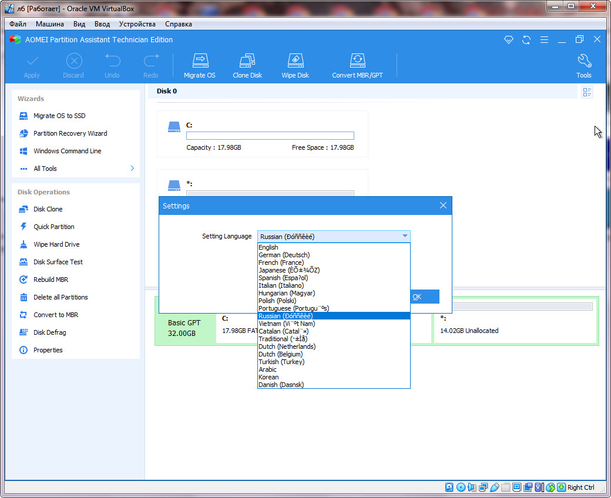This screenshot has width=611, height=498.
Task: Expand All Tools with the chevron
Action: (132, 169)
